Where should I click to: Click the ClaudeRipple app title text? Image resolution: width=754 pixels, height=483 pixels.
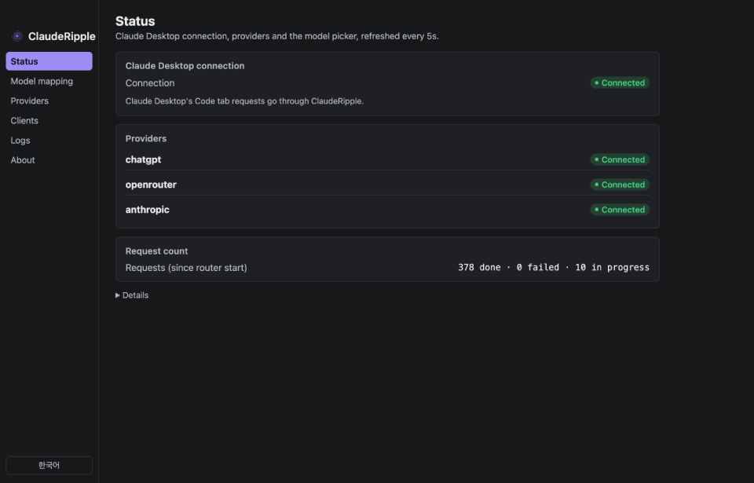tap(61, 36)
